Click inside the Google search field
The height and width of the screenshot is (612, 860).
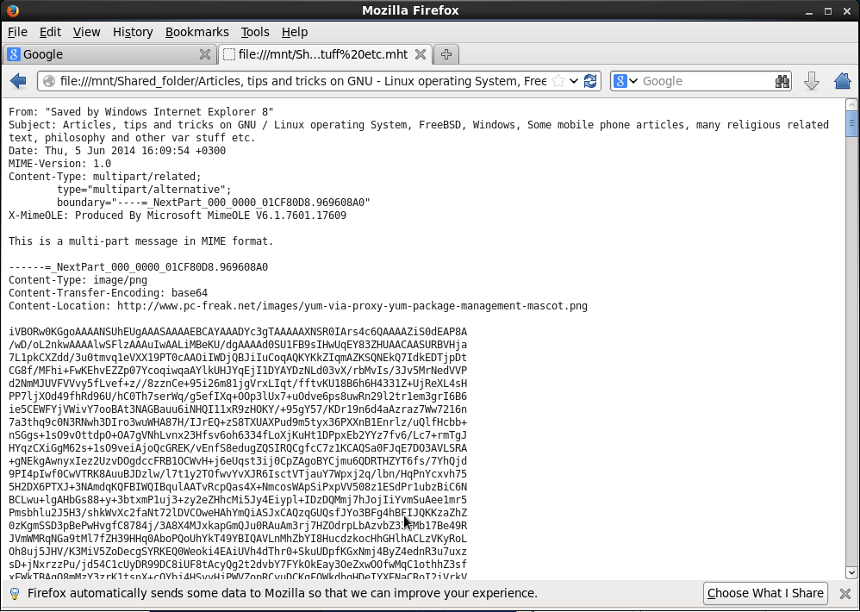[x=698, y=80]
